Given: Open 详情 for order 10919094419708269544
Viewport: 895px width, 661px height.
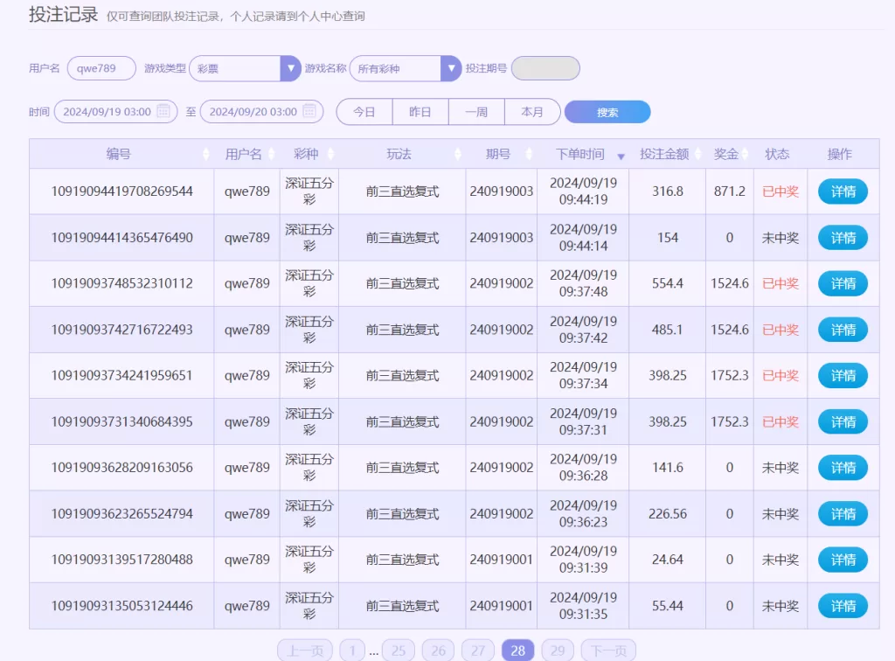Looking at the screenshot, I should (843, 191).
